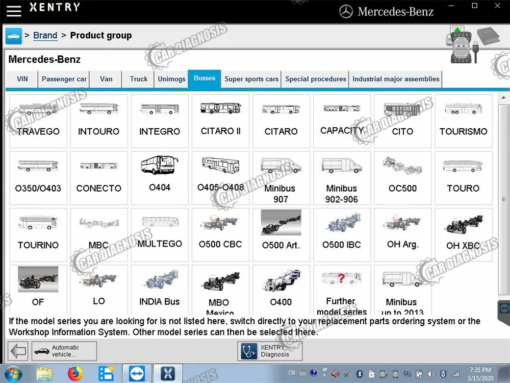Viewport: 510px width, 383px height.
Task: Open the O350/O403 model tile
Action: pos(38,178)
